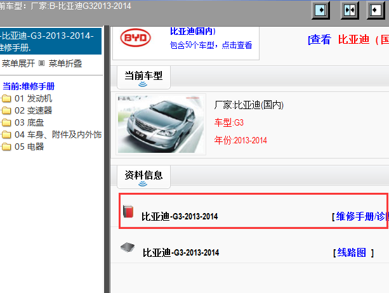389x293 pixels.
Task: Click the 车型:G3 text
Action: pyautogui.click(x=229, y=122)
